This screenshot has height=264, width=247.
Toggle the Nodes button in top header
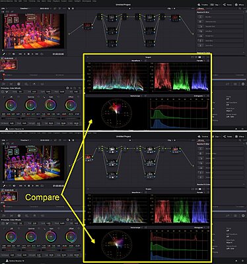tap(227, 5)
